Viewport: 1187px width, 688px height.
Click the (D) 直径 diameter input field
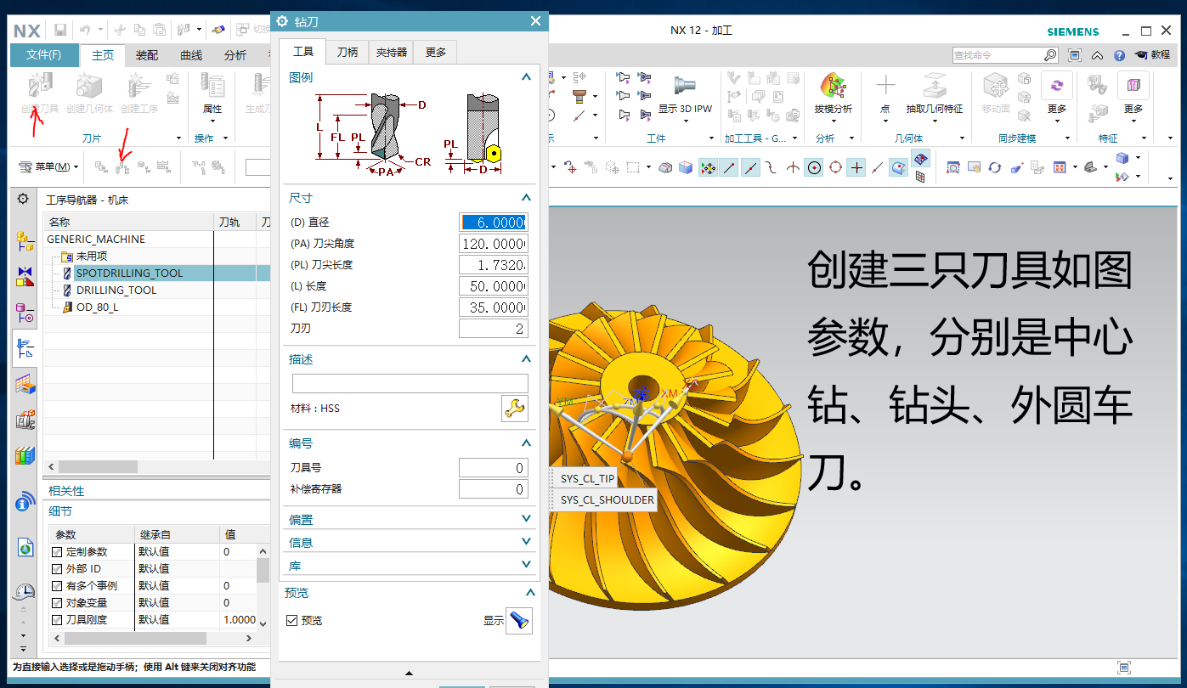(x=493, y=222)
